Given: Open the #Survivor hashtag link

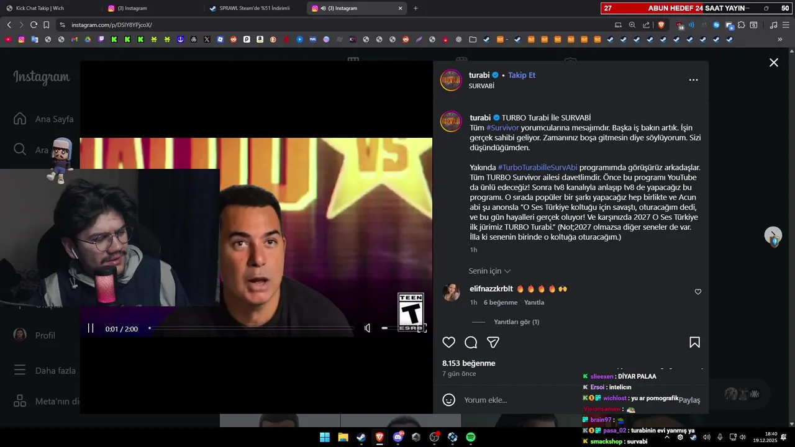Looking at the screenshot, I should coord(502,128).
